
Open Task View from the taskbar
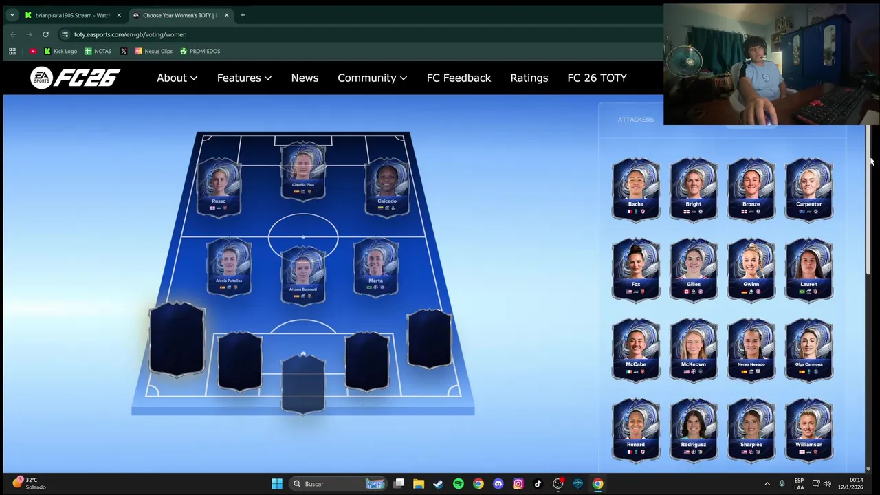pos(399,484)
